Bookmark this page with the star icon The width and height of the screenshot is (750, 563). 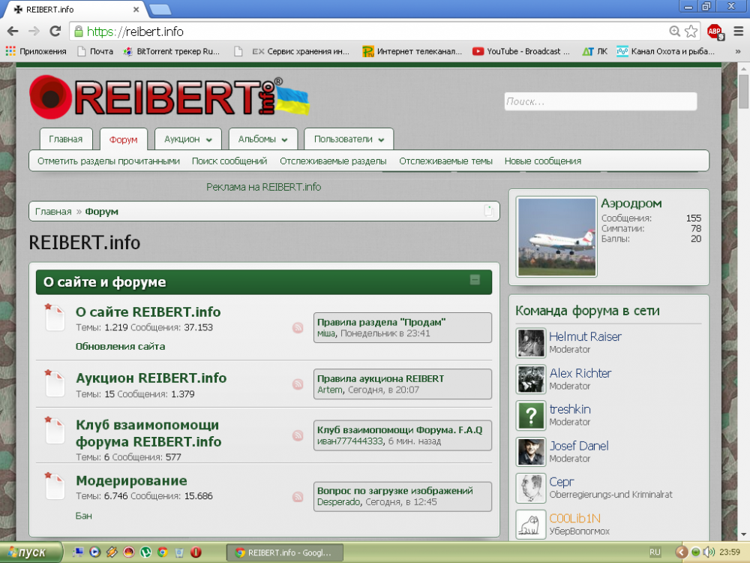click(x=691, y=32)
